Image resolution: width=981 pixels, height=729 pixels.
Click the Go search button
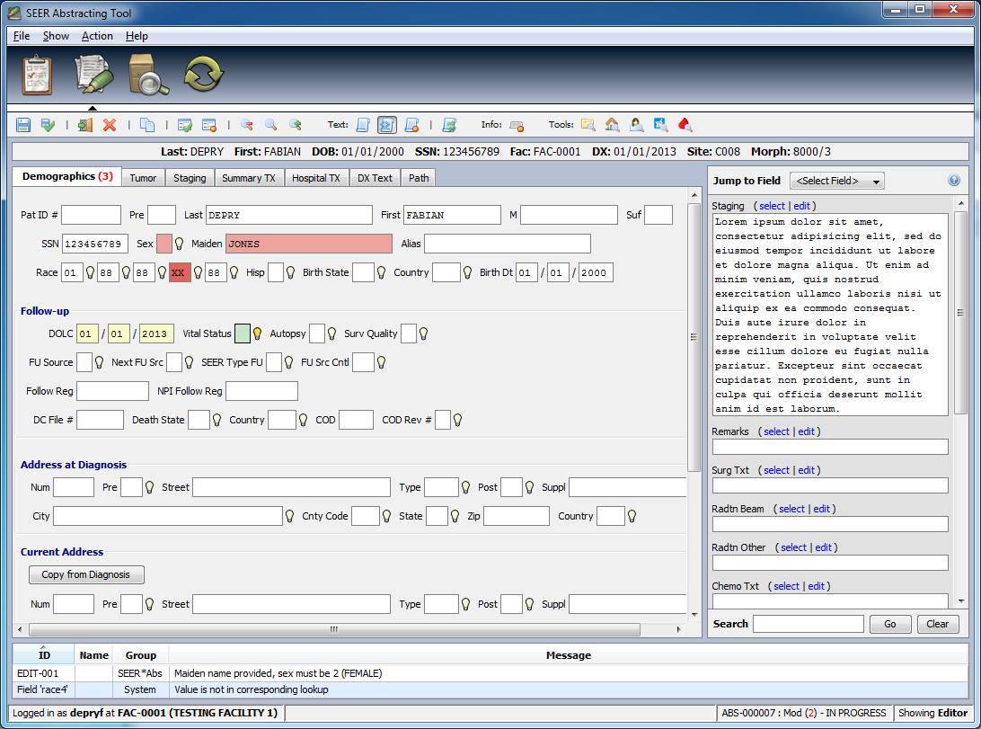point(889,624)
